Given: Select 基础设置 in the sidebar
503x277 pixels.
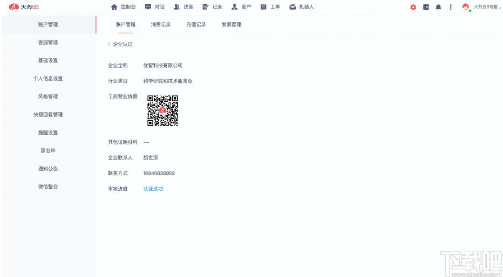Looking at the screenshot, I should click(x=49, y=61).
